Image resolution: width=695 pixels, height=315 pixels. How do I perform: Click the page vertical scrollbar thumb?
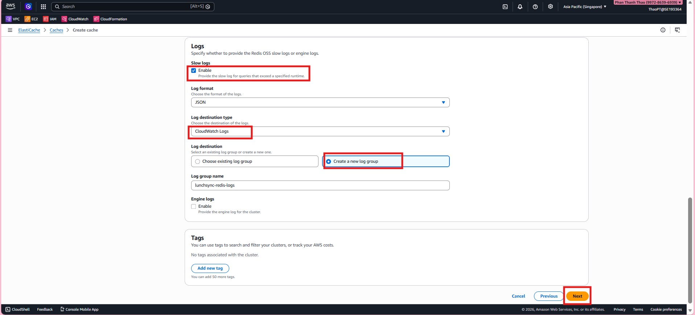(690, 250)
